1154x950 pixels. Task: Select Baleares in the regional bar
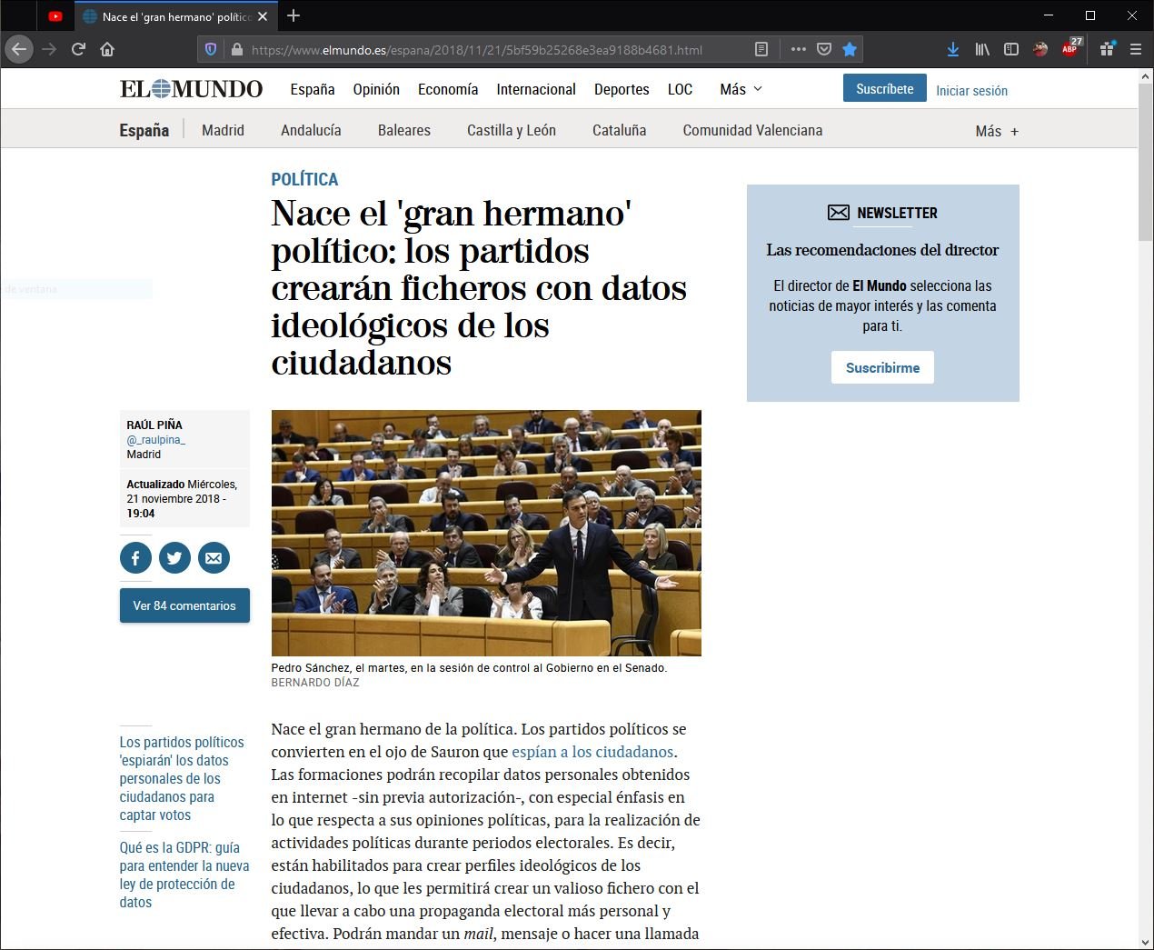pos(404,130)
